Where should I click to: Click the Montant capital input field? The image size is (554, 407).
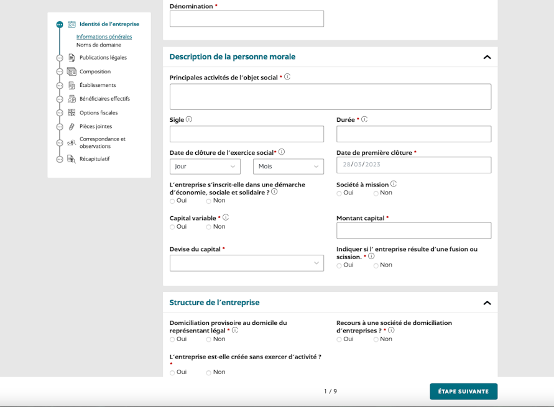pyautogui.click(x=413, y=231)
